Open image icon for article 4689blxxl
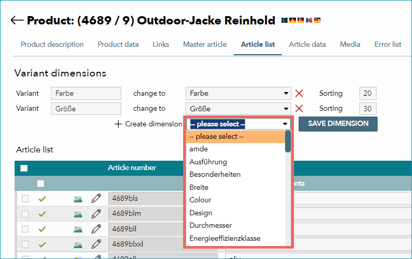The width and height of the screenshot is (412, 259). tap(78, 244)
